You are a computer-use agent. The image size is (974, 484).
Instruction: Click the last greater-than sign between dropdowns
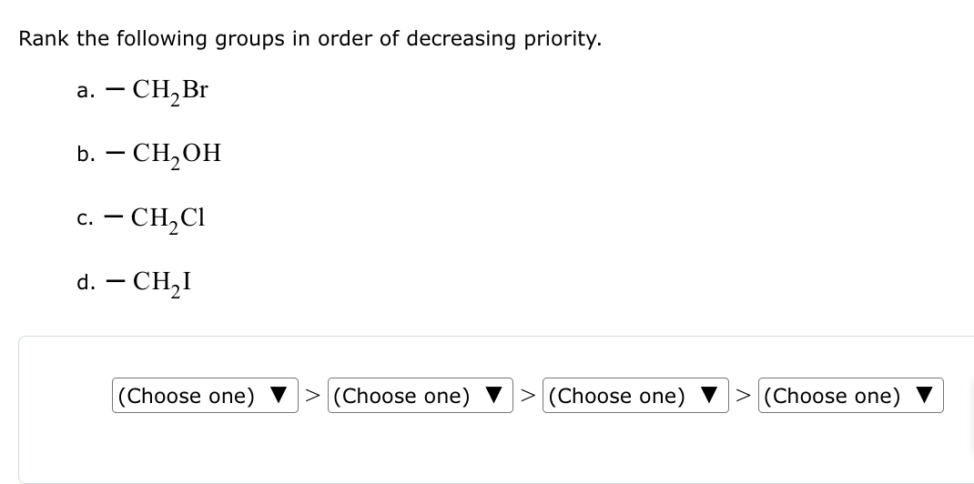[742, 396]
